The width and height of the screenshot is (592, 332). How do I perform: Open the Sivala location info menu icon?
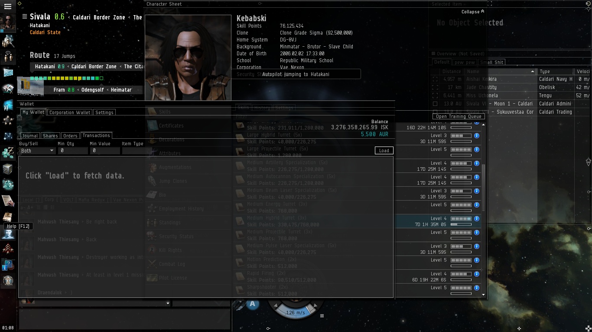click(x=25, y=17)
